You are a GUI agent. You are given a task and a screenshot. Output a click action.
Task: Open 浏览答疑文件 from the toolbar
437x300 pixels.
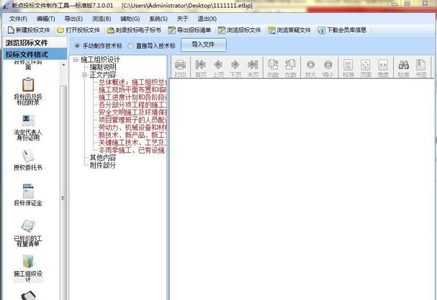289,30
